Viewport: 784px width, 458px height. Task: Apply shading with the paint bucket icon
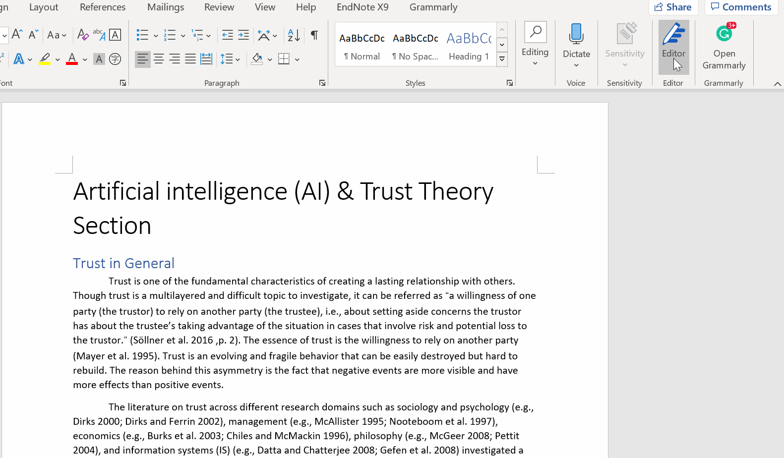pyautogui.click(x=257, y=59)
